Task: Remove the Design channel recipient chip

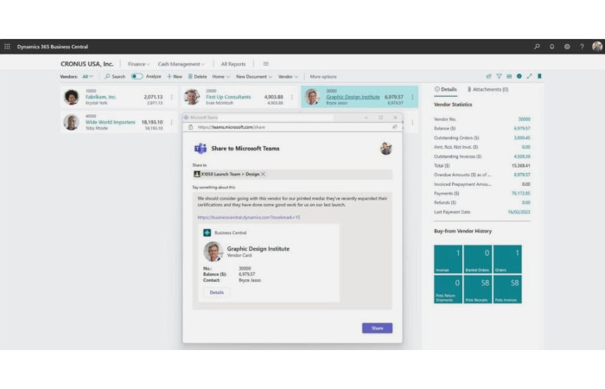Action: [x=263, y=174]
